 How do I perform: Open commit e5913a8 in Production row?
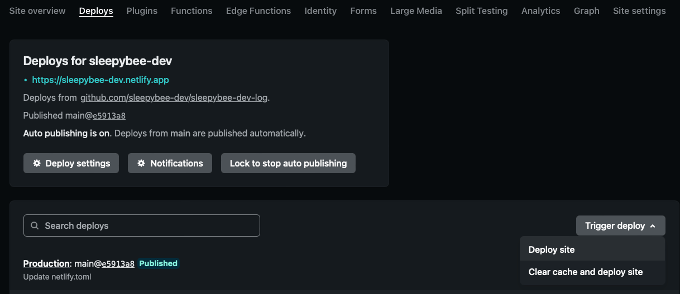(x=118, y=263)
